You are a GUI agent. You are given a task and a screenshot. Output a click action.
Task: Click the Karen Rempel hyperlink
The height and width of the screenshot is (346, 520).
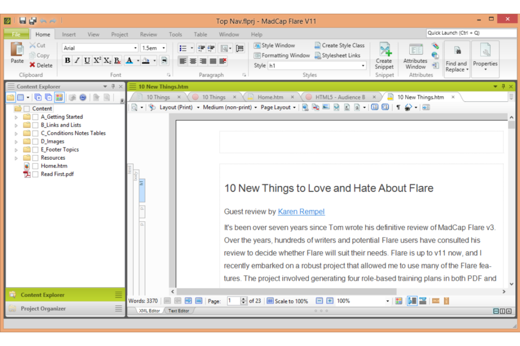301,211
